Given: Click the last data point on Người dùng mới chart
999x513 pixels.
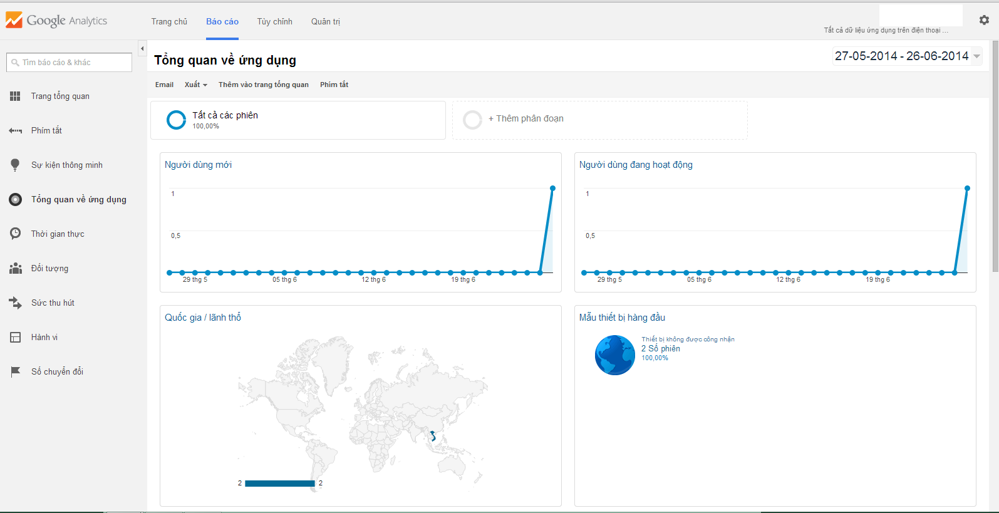Looking at the screenshot, I should (x=552, y=188).
